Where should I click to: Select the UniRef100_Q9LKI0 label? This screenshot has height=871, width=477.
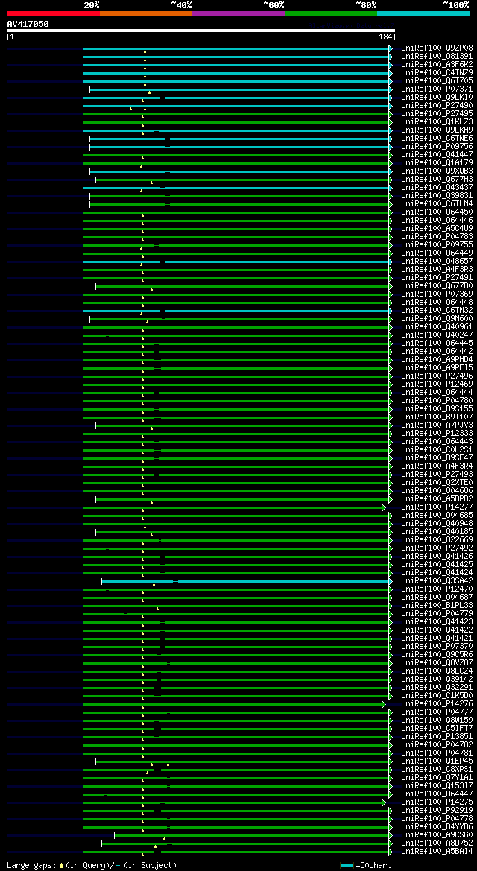[x=437, y=97]
